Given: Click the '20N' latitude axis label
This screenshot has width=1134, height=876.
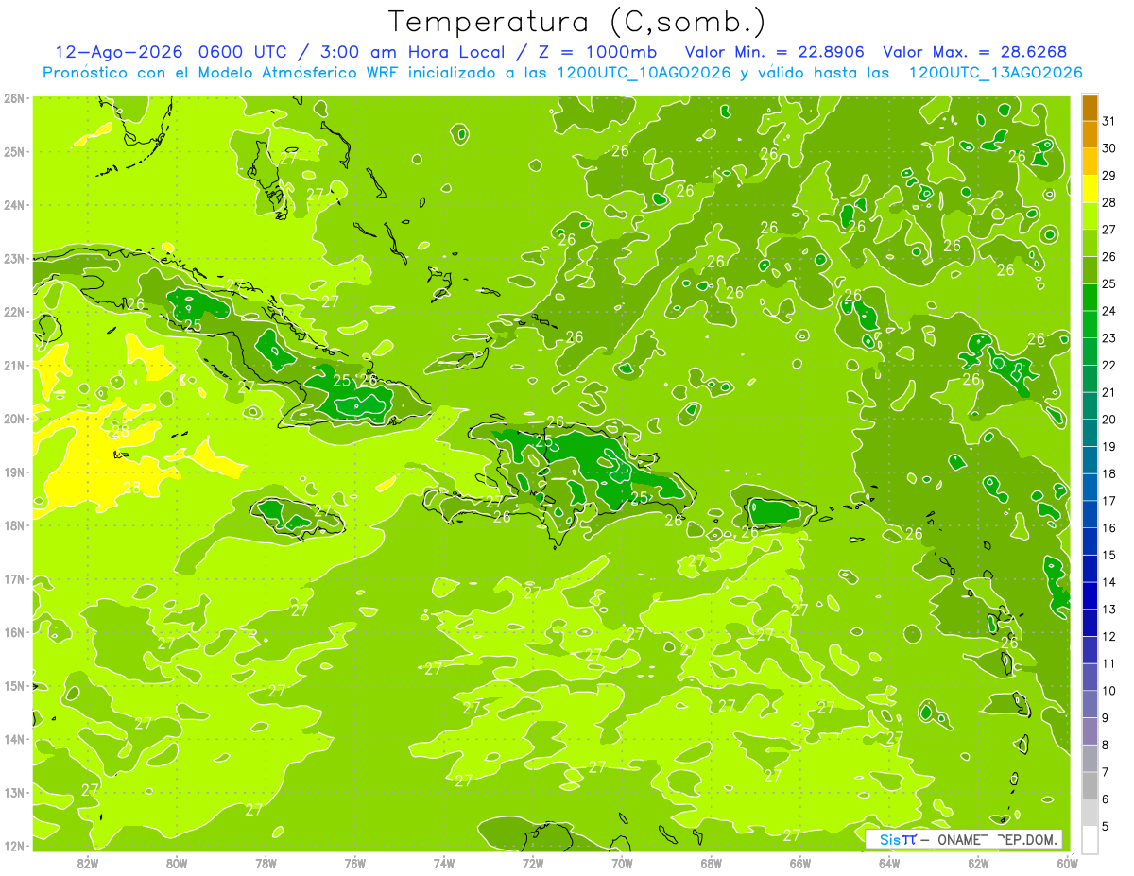Looking at the screenshot, I should click(13, 419).
